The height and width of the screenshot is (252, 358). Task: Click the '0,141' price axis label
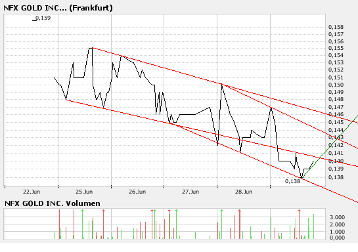pyautogui.click(x=336, y=153)
